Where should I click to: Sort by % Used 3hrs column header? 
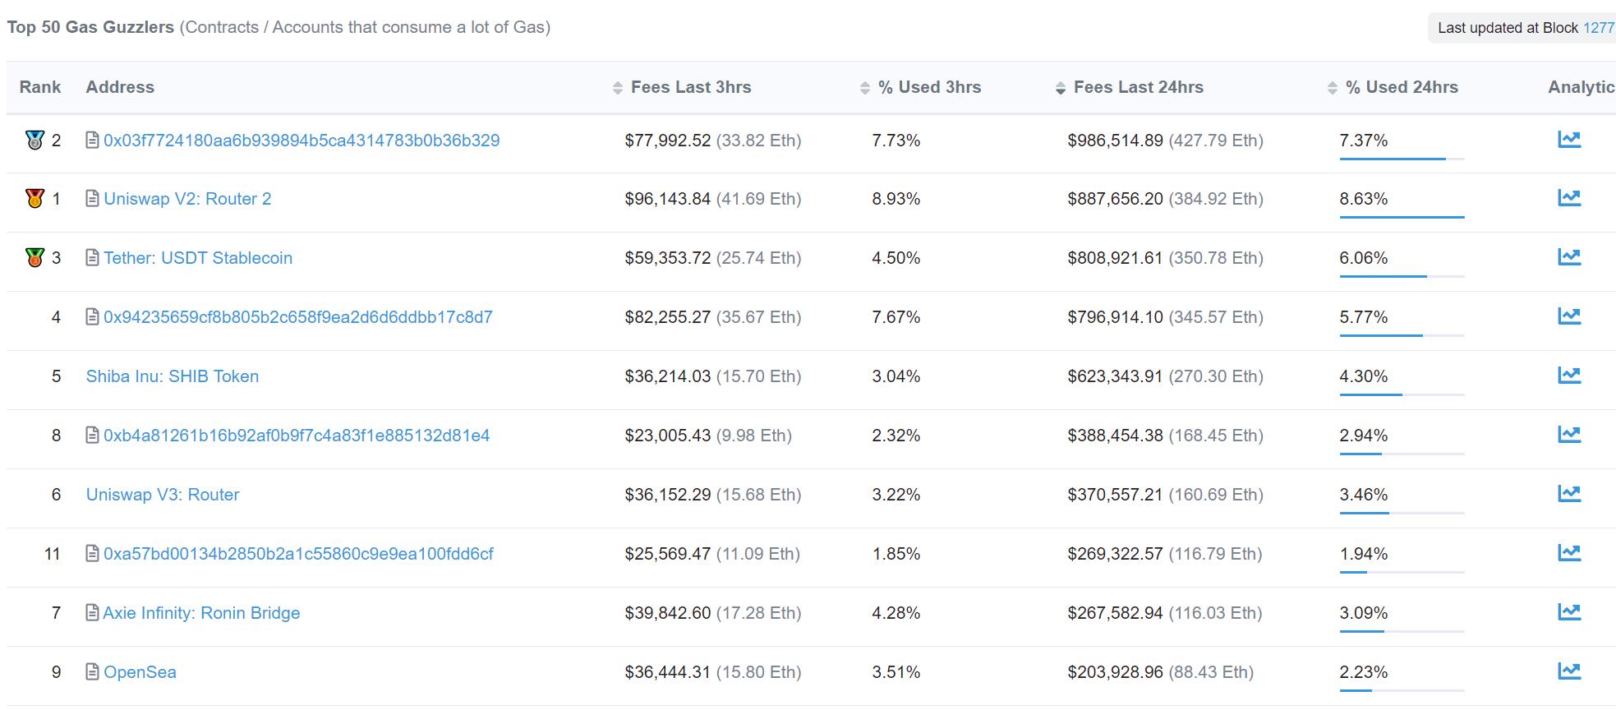click(x=928, y=87)
